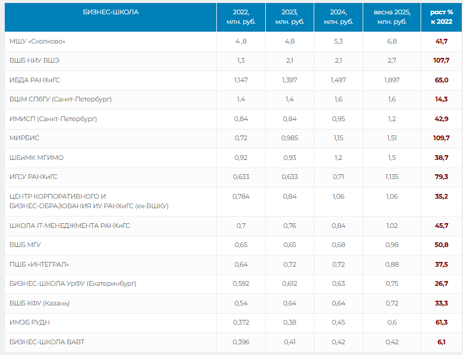Image resolution: width=463 pixels, height=355 pixels.
Task: Select the ВШБ НИУ ВШЭ row name
Action: pyautogui.click(x=34, y=60)
